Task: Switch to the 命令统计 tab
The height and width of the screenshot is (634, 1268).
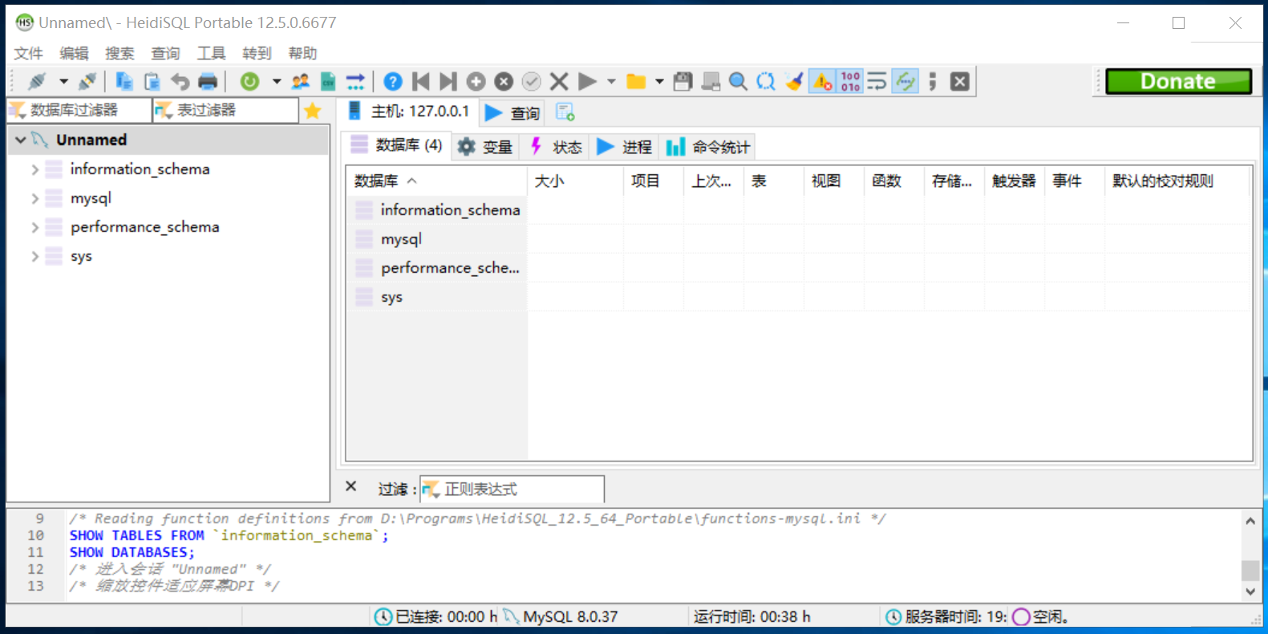Action: pyautogui.click(x=708, y=147)
